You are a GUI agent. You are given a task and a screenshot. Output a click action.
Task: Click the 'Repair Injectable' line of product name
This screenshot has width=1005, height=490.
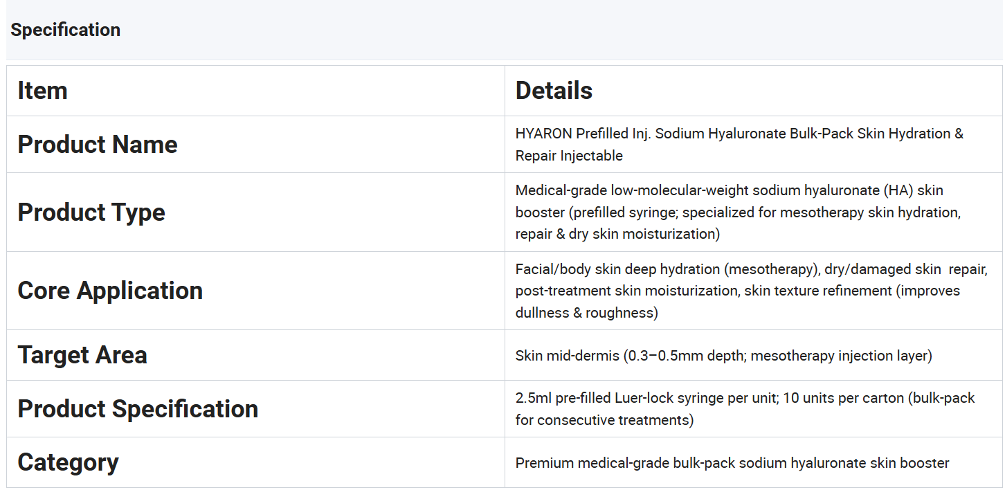tap(569, 156)
